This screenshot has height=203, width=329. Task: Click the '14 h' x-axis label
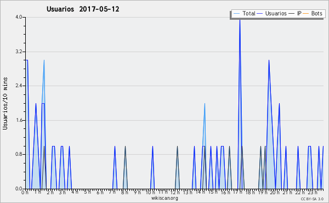tap(200, 192)
